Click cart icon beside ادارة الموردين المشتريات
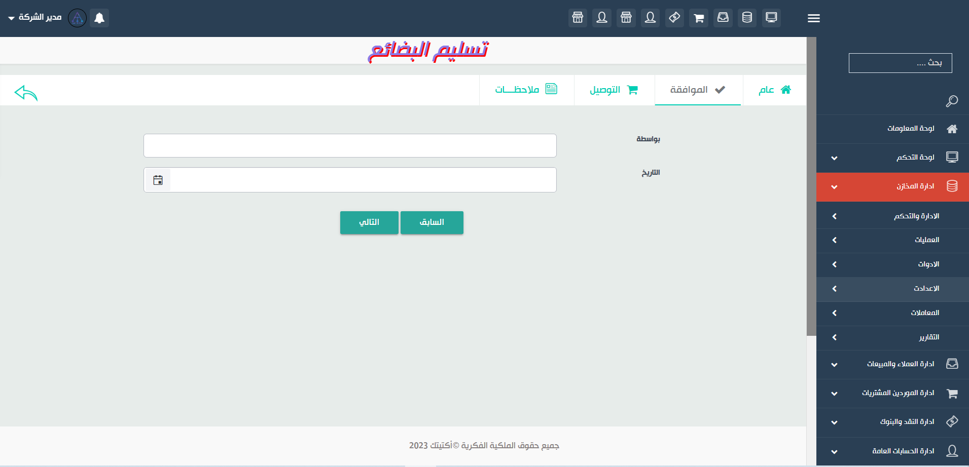 pos(952,393)
